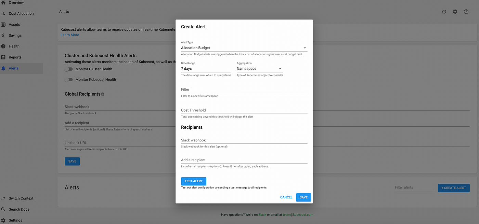Click the Date Range field
Screen dimensions: 479x224
tap(206, 69)
